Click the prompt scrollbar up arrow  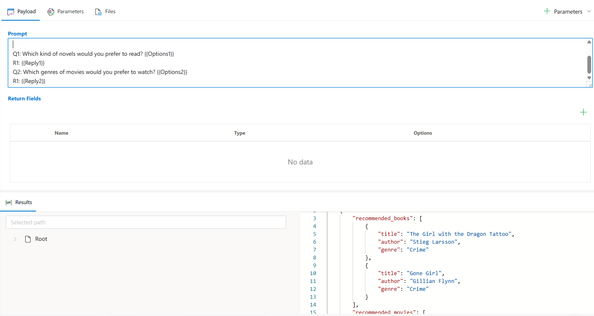(x=589, y=42)
